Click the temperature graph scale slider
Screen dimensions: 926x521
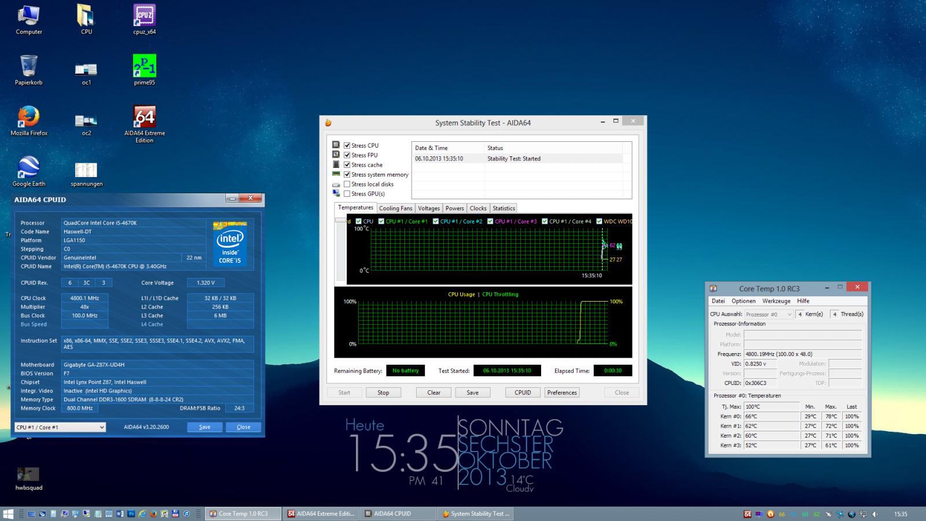[340, 221]
